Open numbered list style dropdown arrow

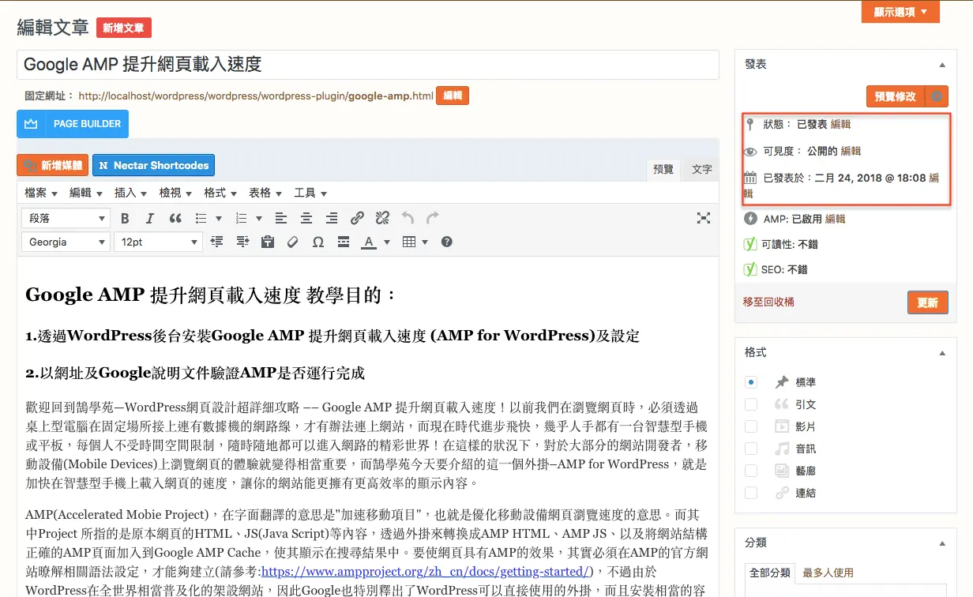(261, 219)
